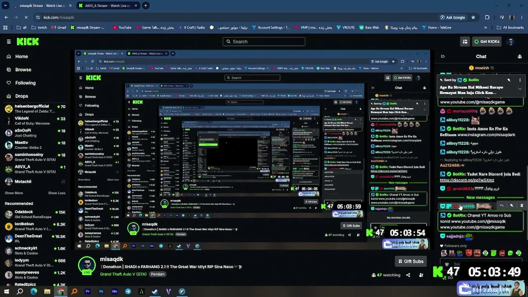Stop loading the page
The image size is (528, 297).
click(26, 17)
